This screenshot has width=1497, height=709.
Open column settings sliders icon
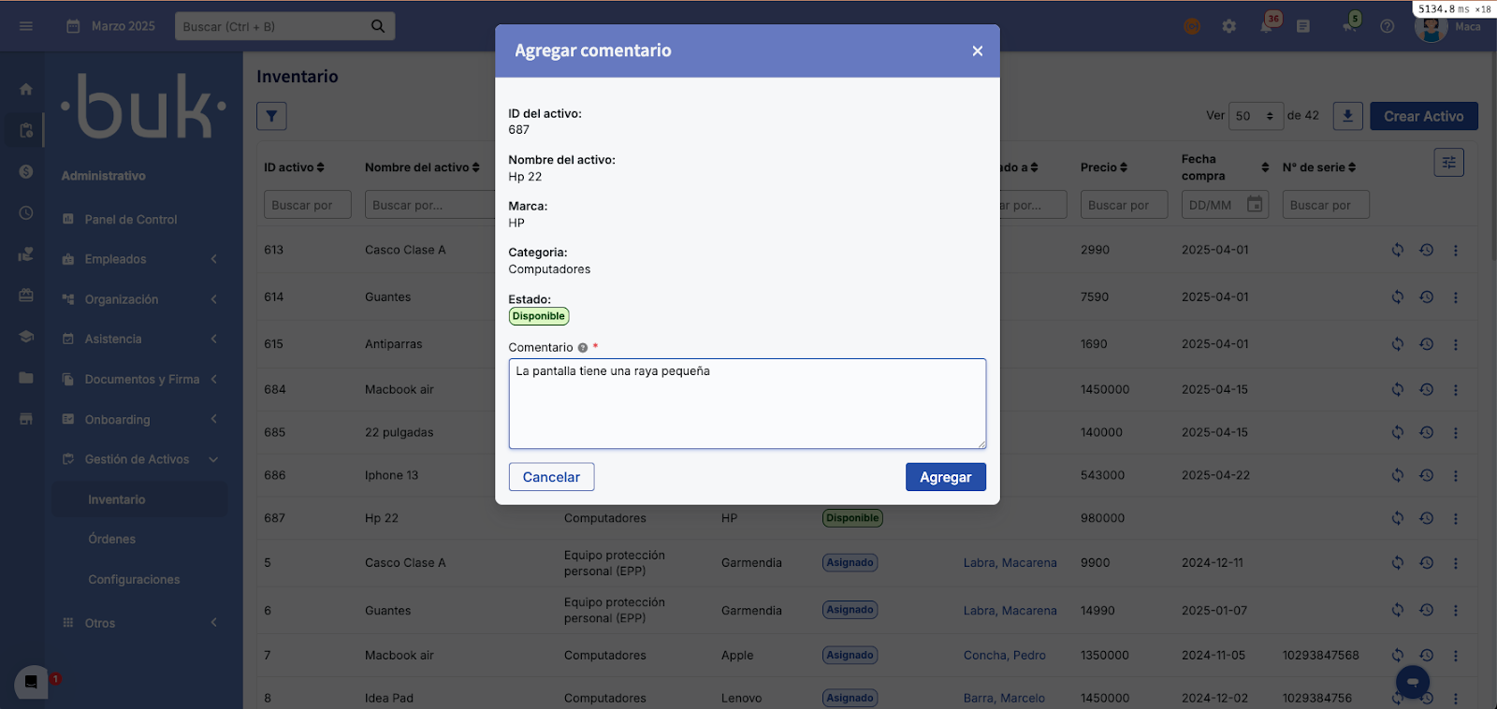[1448, 163]
